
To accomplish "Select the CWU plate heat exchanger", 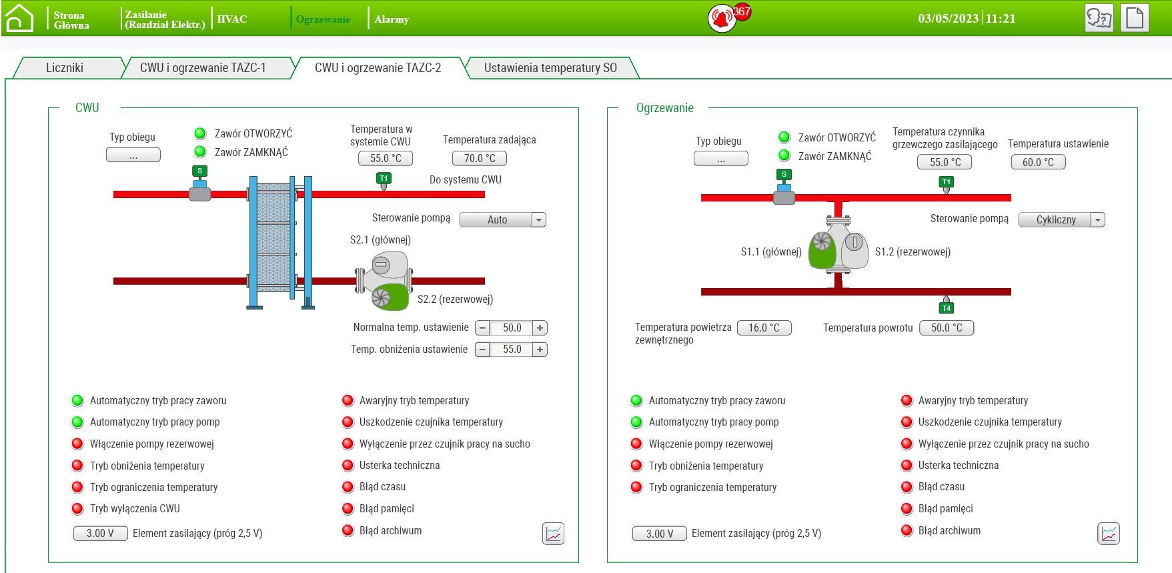I will click(x=274, y=242).
